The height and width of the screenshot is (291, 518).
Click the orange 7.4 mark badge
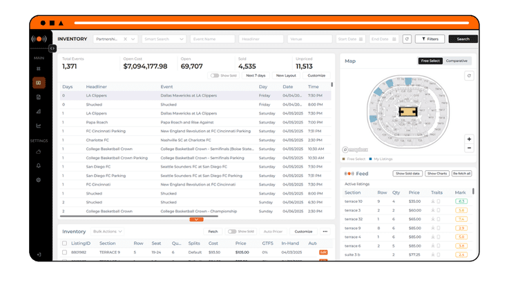click(x=461, y=219)
